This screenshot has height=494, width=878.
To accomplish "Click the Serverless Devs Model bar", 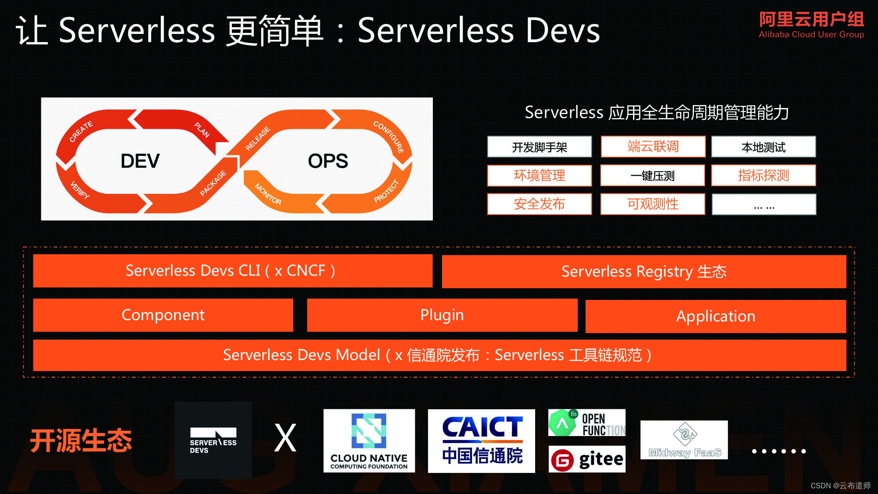I will tap(439, 355).
